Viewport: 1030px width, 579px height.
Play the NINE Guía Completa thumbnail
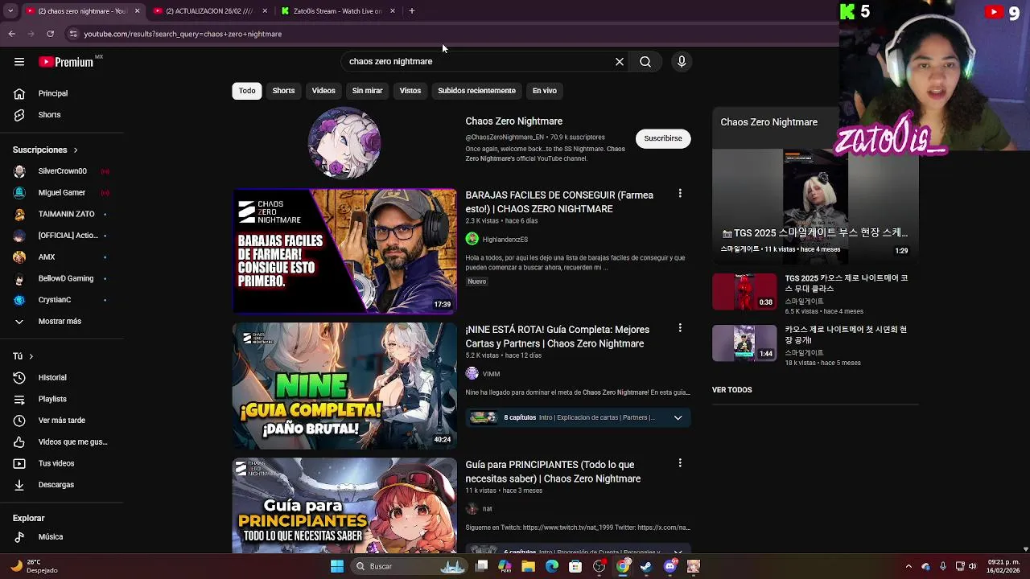pyautogui.click(x=344, y=386)
